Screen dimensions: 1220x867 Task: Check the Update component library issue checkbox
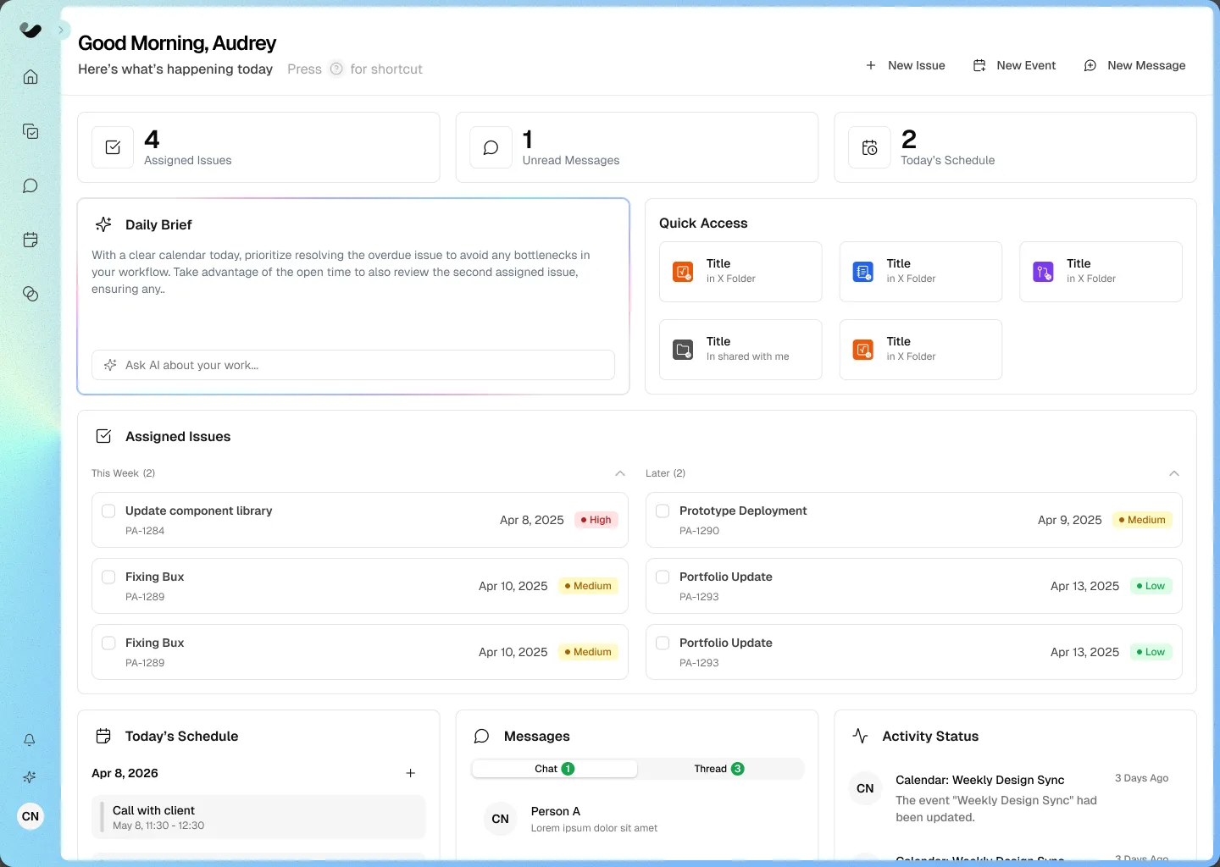click(x=108, y=511)
